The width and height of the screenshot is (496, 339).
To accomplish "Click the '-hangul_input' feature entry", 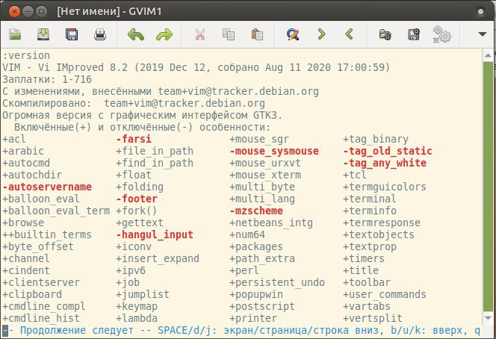I will [155, 234].
